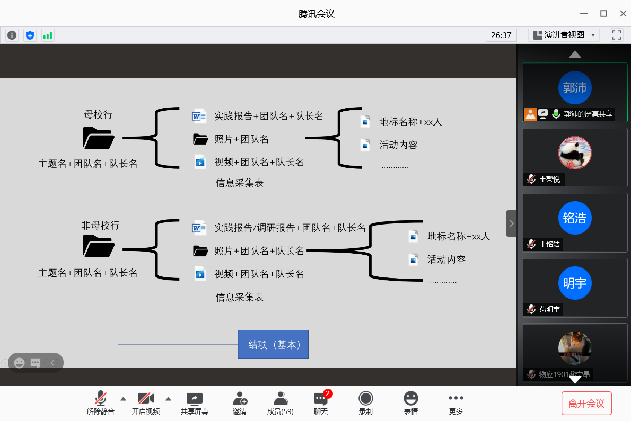Open the invite participants icon
This screenshot has width=631, height=421.
point(239,403)
